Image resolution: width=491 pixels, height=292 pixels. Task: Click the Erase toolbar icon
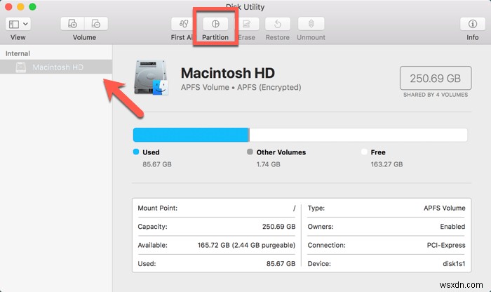tap(247, 24)
